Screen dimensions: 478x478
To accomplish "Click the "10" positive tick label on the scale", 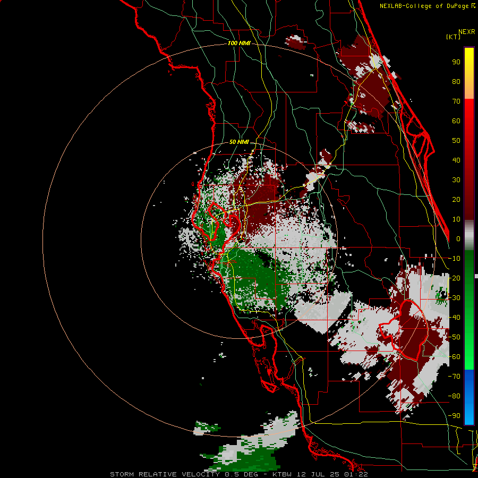I will tap(456, 219).
